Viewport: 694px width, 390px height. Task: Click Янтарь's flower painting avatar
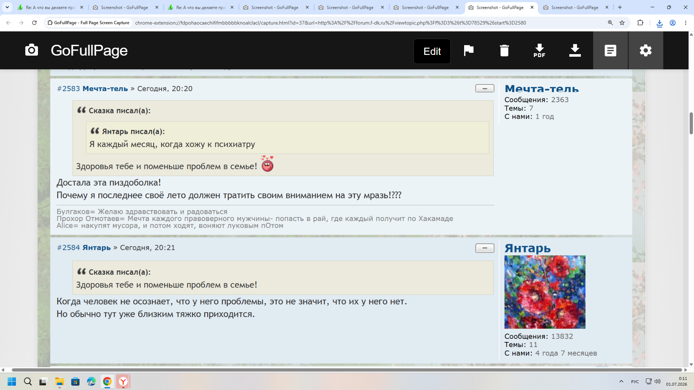pos(545,292)
